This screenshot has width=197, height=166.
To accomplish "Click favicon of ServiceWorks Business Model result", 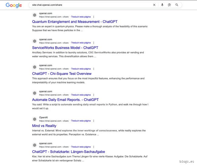I will 35,41.
